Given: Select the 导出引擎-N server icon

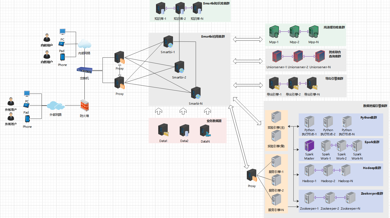Looking at the screenshot, I should pos(312,84).
